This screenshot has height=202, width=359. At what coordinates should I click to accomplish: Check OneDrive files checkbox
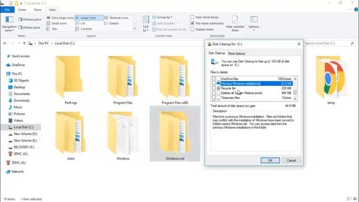tap(214, 79)
